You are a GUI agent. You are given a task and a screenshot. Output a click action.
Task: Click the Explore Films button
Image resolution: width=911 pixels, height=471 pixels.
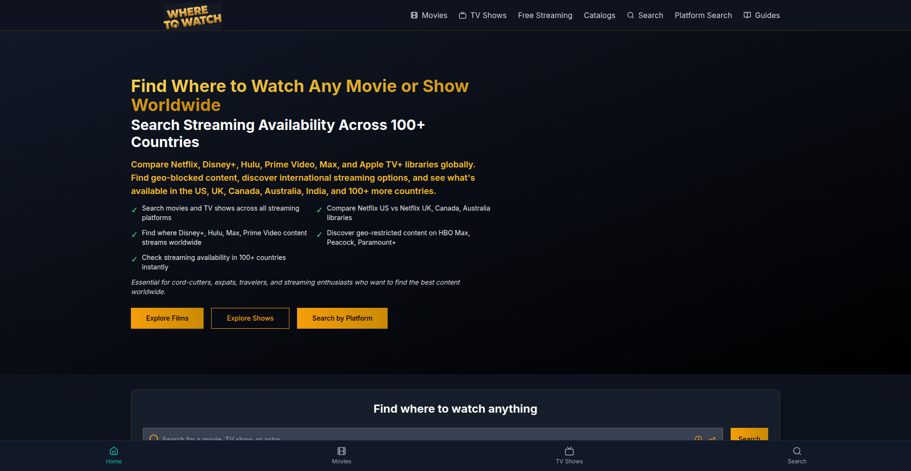pyautogui.click(x=167, y=318)
